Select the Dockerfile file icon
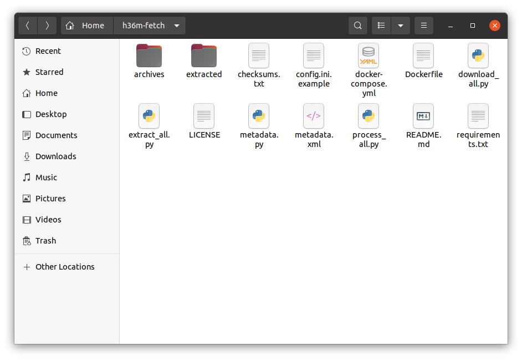The width and height of the screenshot is (522, 360). (423, 55)
